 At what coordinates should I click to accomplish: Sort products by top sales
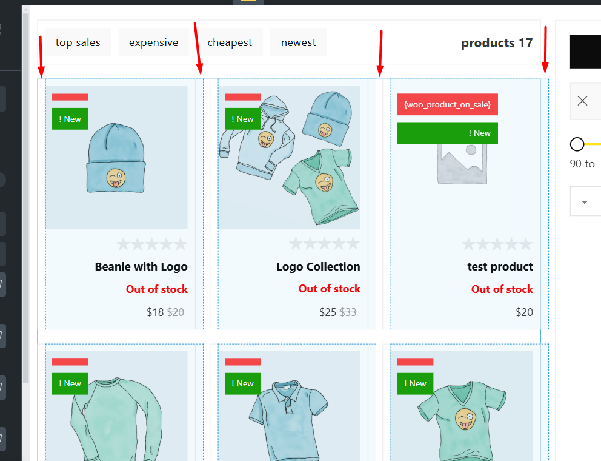[78, 42]
